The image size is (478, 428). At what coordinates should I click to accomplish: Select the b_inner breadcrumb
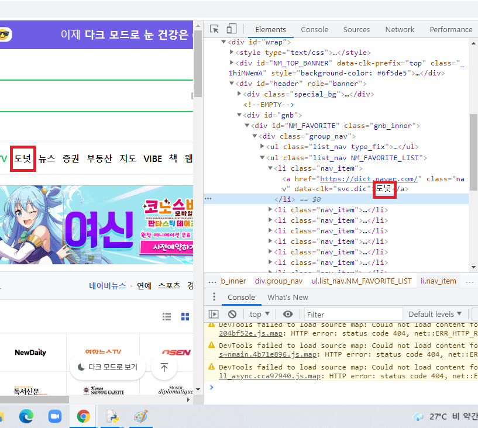tap(233, 281)
